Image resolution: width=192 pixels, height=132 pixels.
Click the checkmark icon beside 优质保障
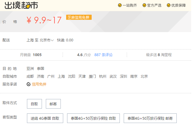(x=169, y=5)
